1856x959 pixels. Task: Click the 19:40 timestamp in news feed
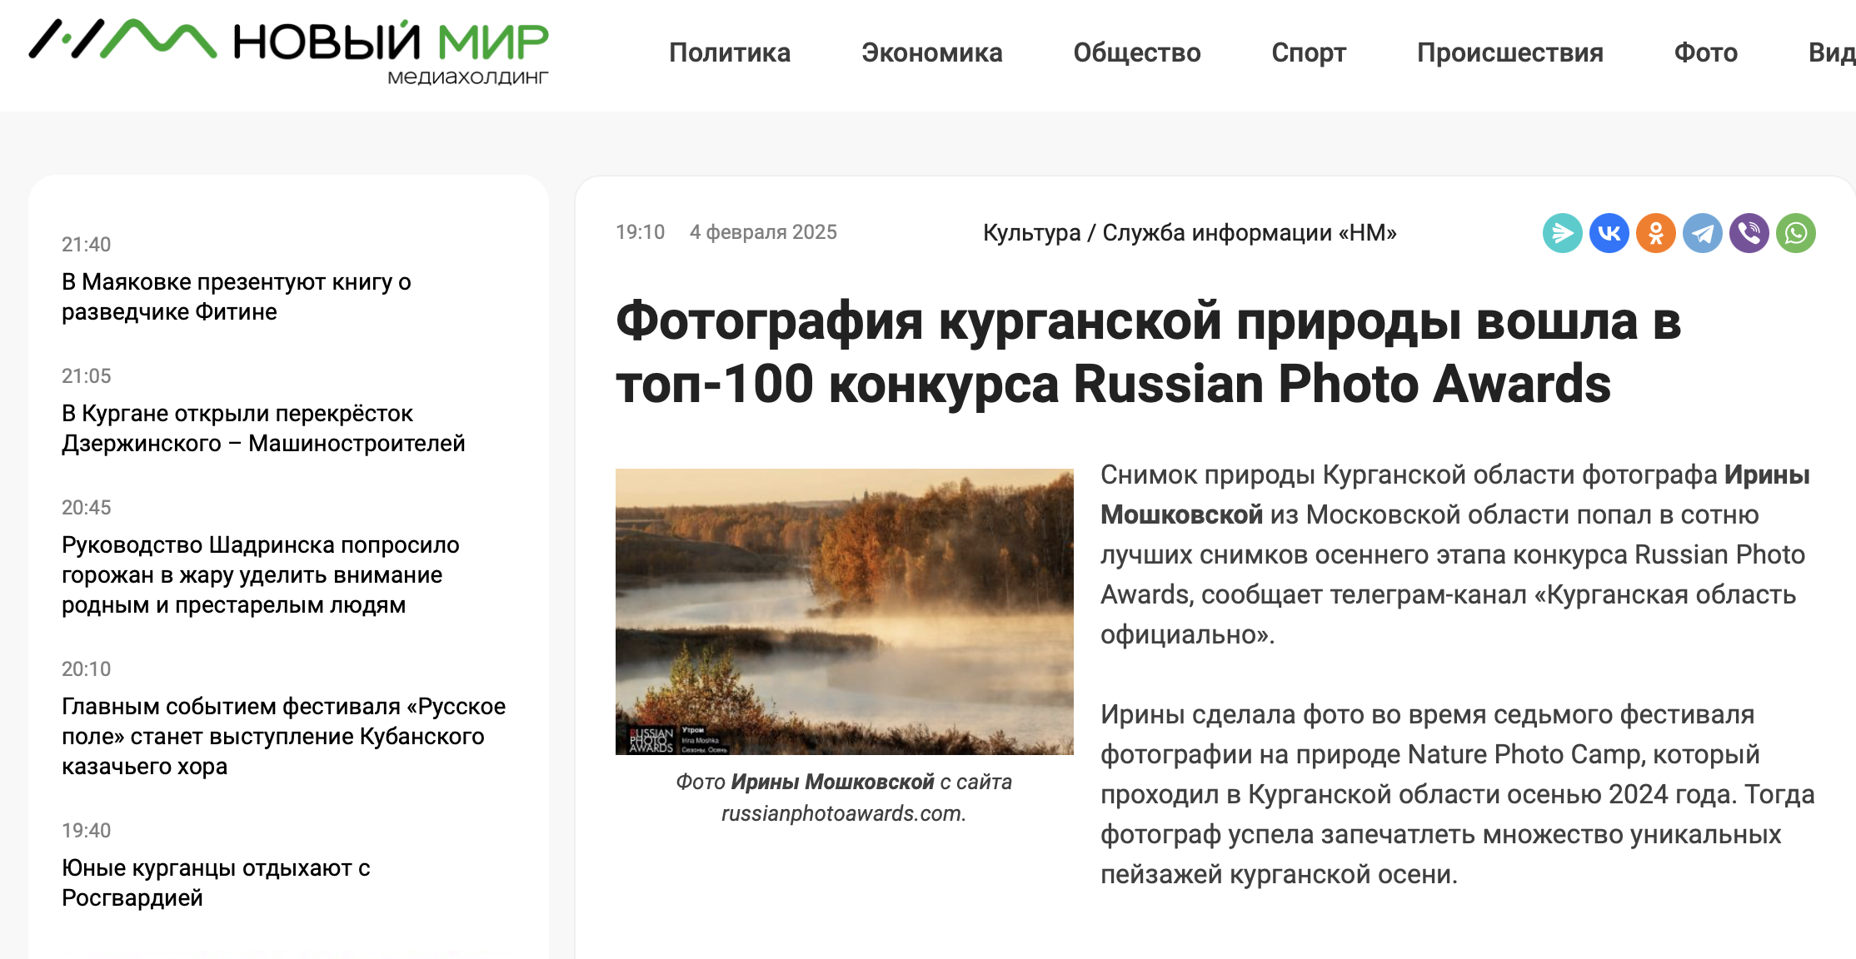[x=86, y=830]
